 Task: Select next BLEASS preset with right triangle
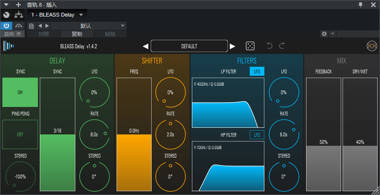click(233, 46)
